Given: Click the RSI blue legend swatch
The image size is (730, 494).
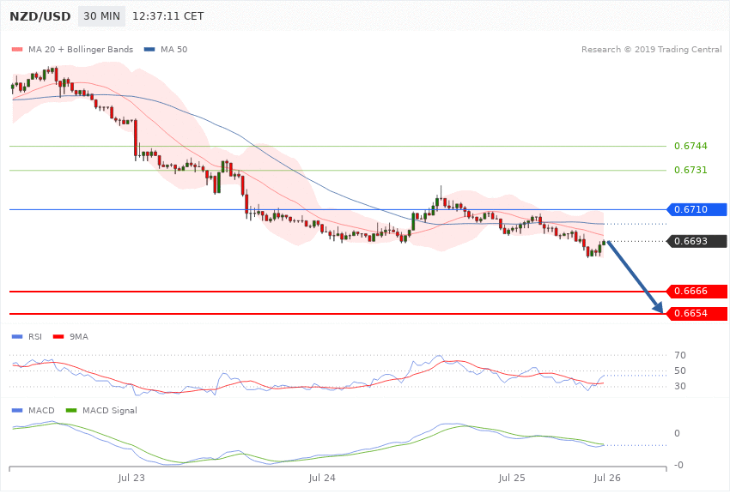Looking at the screenshot, I should tap(17, 336).
